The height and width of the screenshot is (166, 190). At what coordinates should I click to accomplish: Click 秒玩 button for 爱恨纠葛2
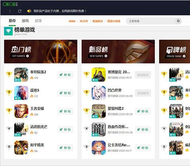(143, 111)
